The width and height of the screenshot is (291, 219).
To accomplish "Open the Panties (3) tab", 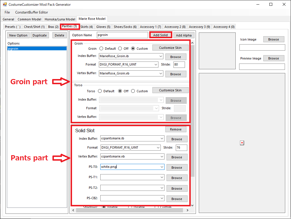I will click(x=69, y=26).
